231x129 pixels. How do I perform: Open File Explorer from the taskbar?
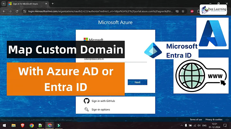pos(13,125)
